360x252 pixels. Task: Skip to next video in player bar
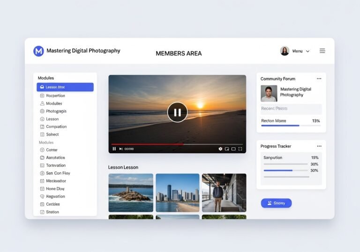pyautogui.click(x=120, y=149)
